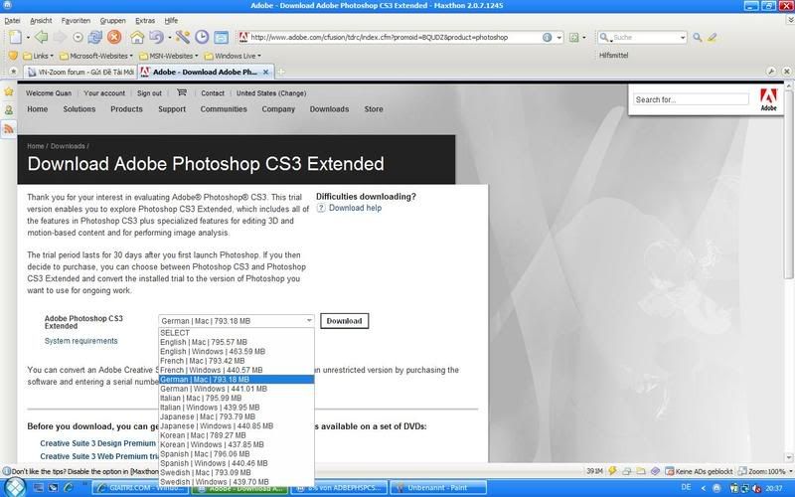
Task: Open the Gruppen menu
Action: coord(112,21)
